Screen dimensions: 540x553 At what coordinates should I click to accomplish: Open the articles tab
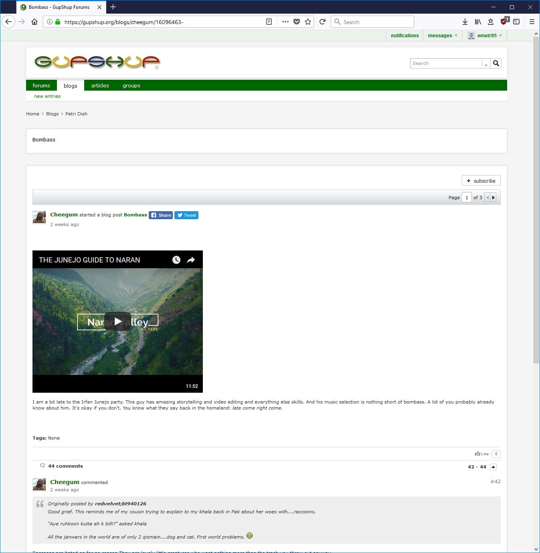tap(100, 86)
